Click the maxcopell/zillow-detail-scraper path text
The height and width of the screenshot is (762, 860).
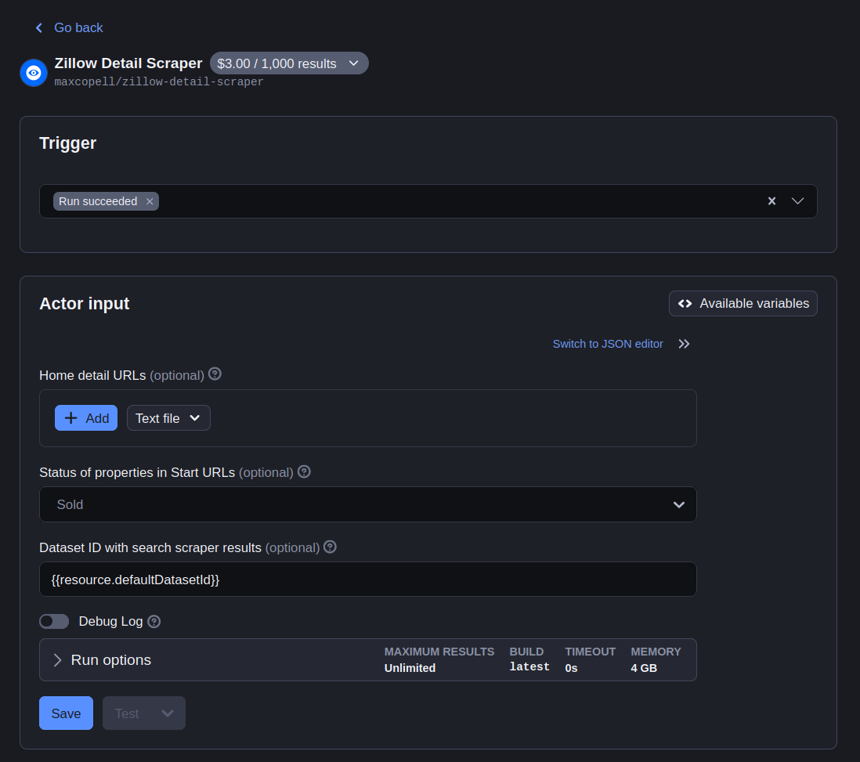pyautogui.click(x=158, y=81)
